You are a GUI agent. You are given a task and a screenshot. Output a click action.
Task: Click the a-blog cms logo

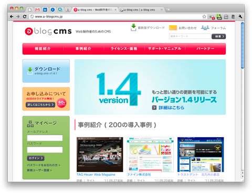(48, 32)
